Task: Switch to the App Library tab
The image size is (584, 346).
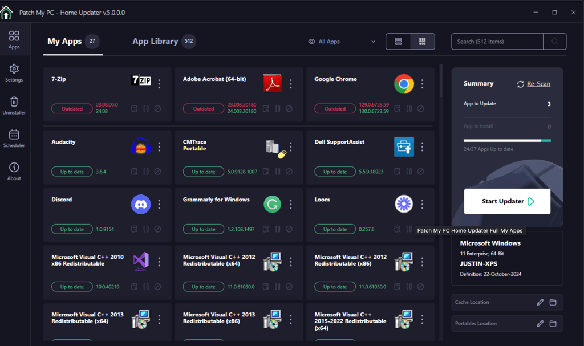Action: (x=164, y=42)
